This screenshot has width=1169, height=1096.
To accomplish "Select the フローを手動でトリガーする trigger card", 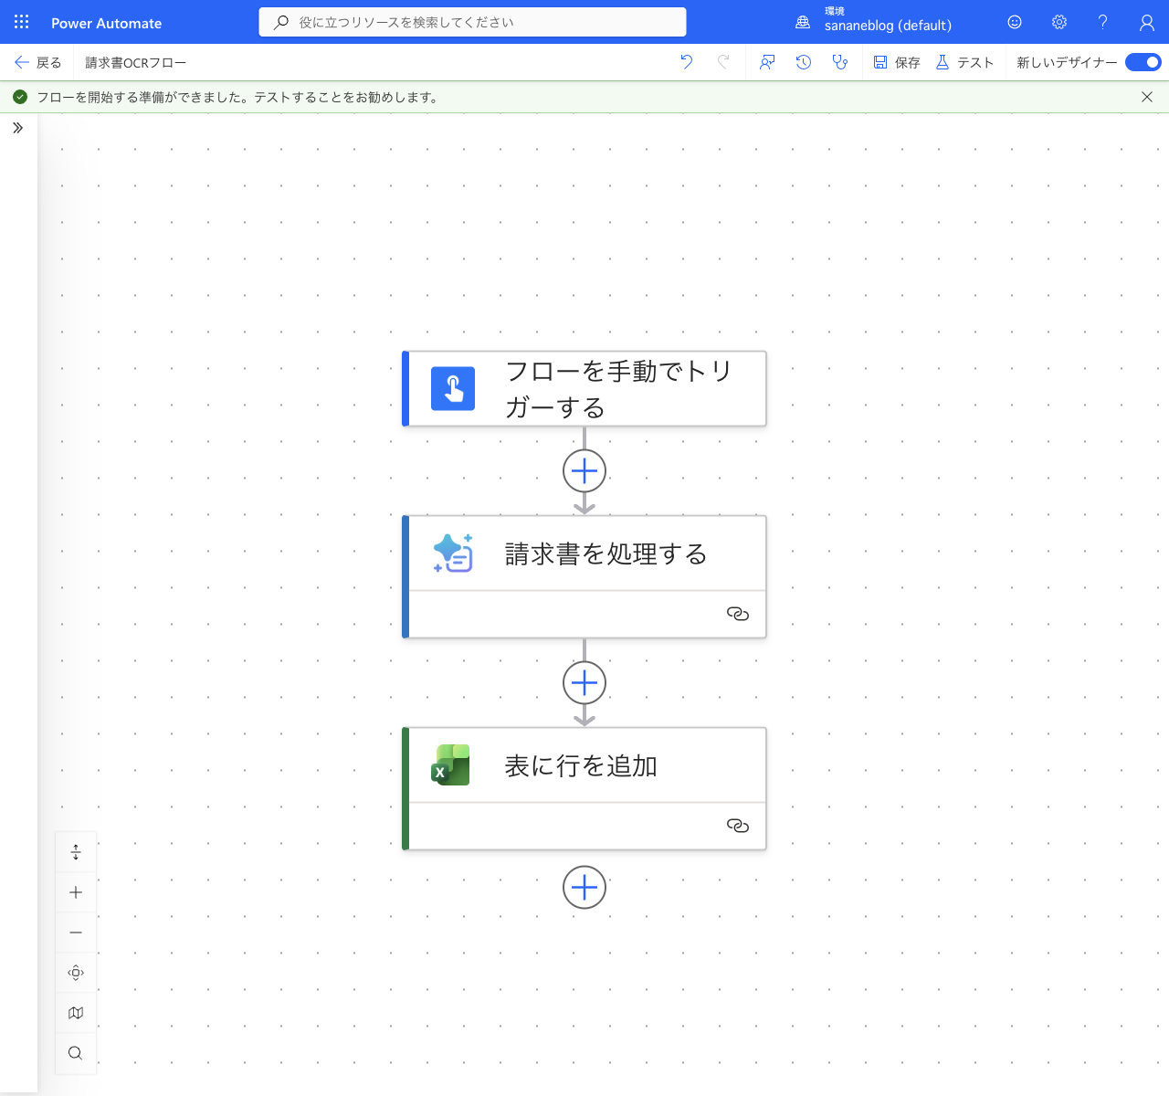I will pos(584,389).
